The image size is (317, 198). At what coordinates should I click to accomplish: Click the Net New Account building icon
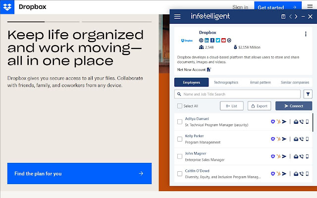[x=209, y=70]
